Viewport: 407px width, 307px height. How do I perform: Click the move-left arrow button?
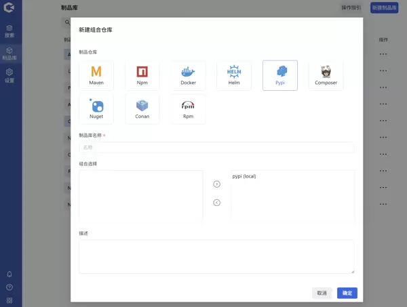click(x=217, y=202)
